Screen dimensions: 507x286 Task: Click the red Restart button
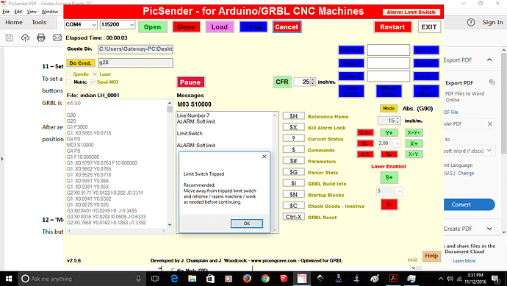coord(392,27)
